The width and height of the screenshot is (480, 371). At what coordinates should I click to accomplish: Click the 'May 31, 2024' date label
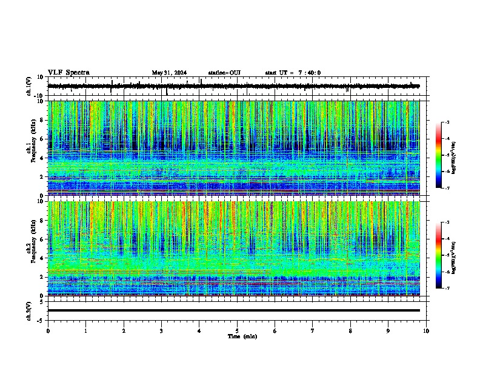169,73
